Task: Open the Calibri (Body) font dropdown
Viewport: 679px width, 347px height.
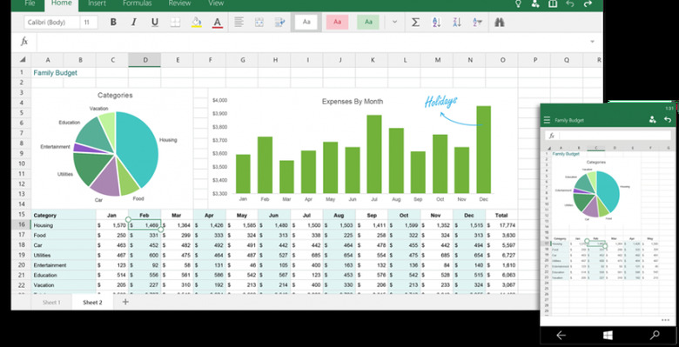Action: [x=52, y=23]
